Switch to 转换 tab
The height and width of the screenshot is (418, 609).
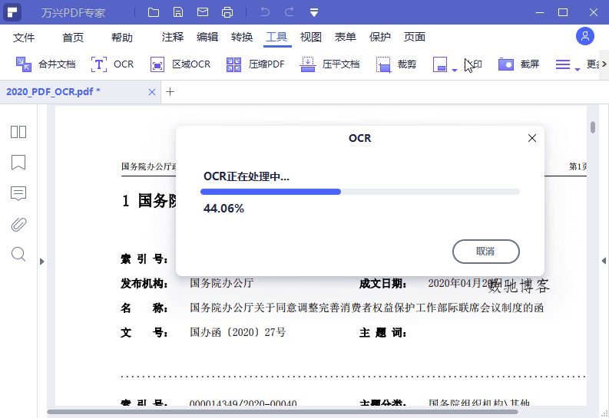click(x=242, y=37)
